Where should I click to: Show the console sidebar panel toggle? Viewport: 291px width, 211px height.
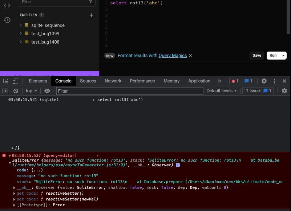click(x=5, y=91)
